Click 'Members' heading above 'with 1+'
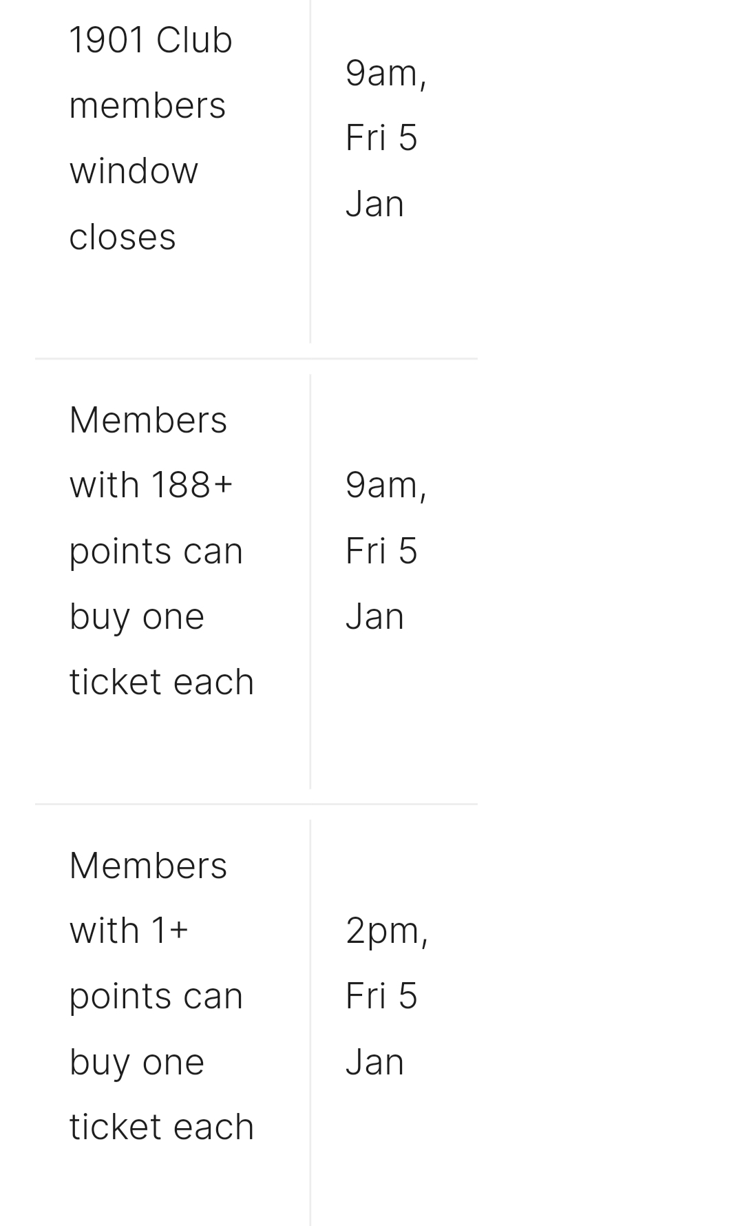Screen dimensions: 740x1226 [x=148, y=865]
